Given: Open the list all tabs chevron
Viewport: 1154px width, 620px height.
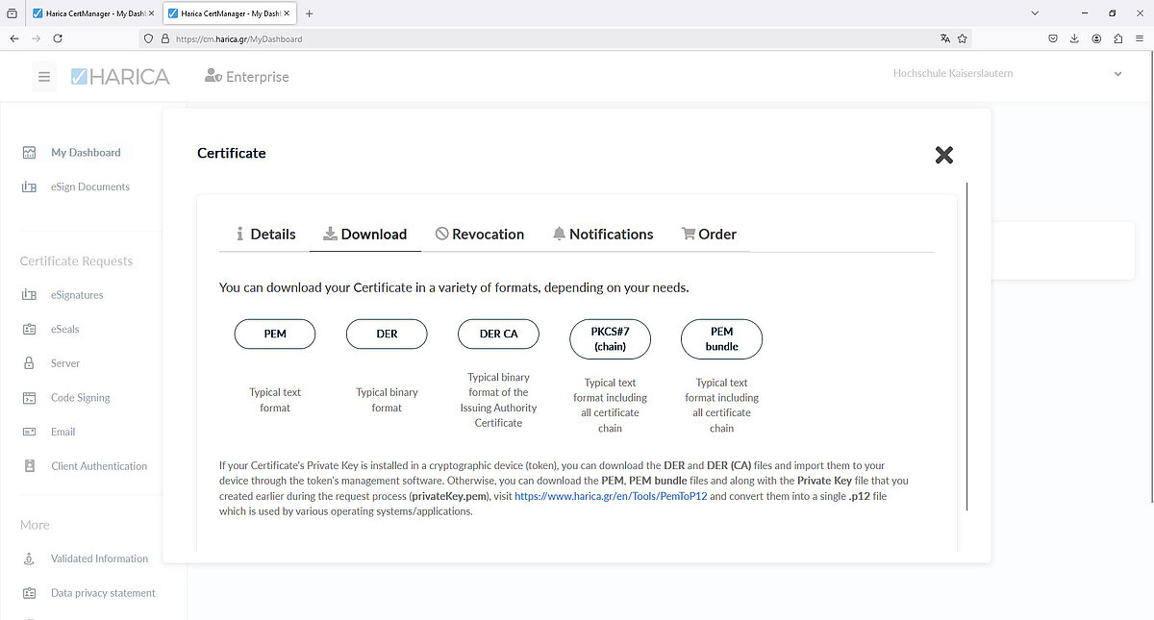Looking at the screenshot, I should (1035, 13).
